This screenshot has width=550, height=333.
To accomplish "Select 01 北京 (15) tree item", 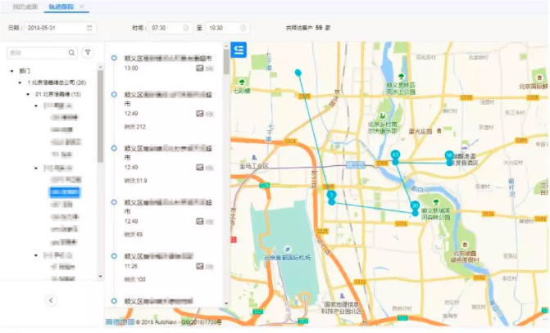I will (x=58, y=94).
